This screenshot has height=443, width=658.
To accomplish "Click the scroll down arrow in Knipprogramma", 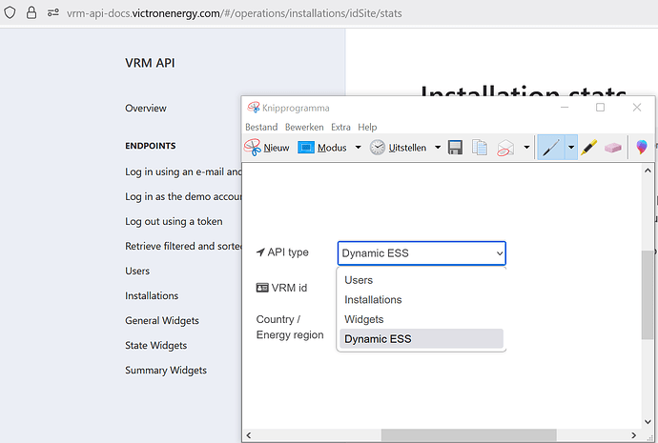I will pyautogui.click(x=648, y=422).
